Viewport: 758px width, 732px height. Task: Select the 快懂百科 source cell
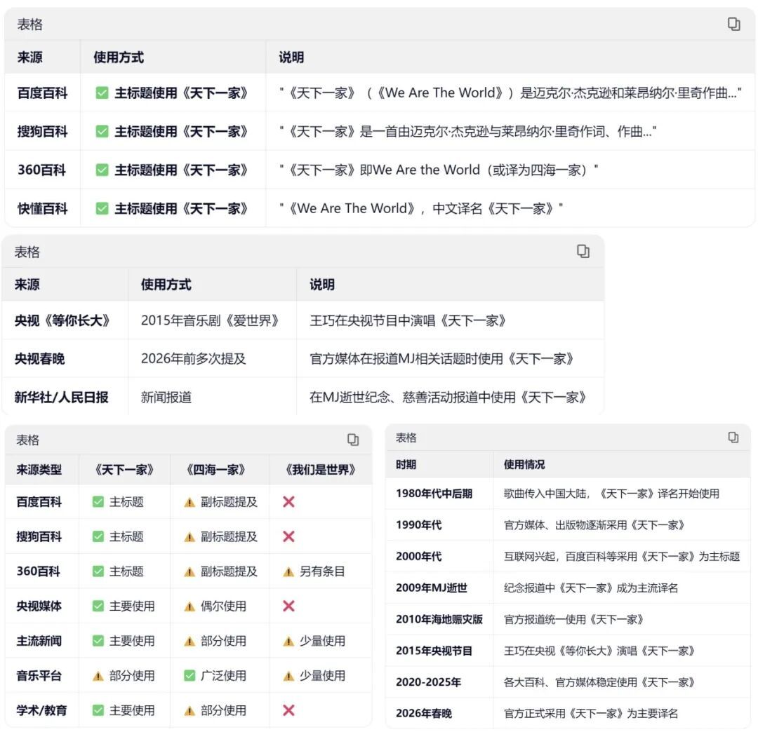[x=42, y=208]
